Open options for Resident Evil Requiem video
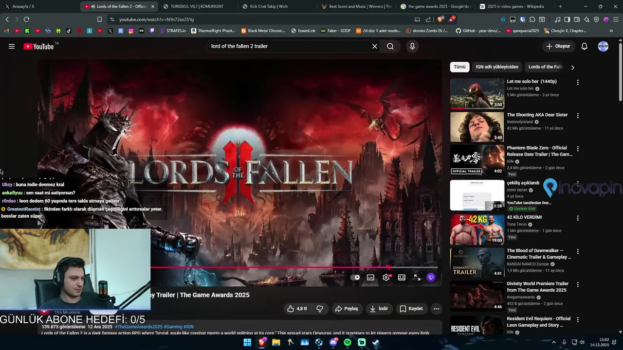Image resolution: width=623 pixels, height=350 pixels. click(x=578, y=320)
